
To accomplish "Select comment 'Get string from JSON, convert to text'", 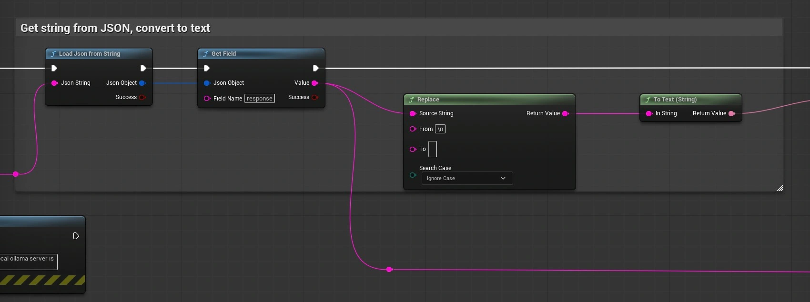I will tap(115, 28).
